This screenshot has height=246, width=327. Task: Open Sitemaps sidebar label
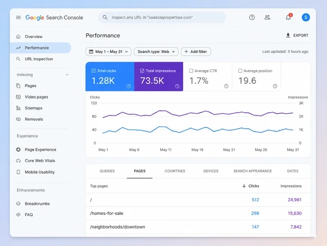pos(34,108)
